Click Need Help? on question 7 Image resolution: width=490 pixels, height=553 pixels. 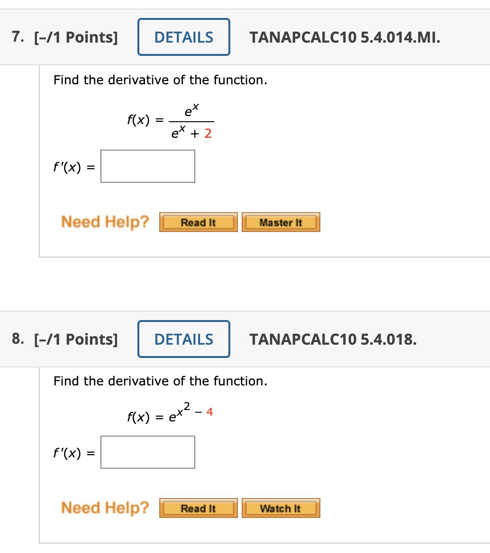click(x=105, y=222)
